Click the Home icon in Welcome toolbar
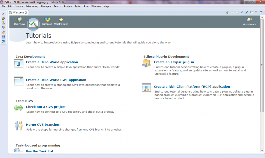Screen dimensions: 265x158 [228, 12]
